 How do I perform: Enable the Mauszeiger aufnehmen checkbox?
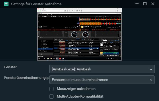click(51, 89)
